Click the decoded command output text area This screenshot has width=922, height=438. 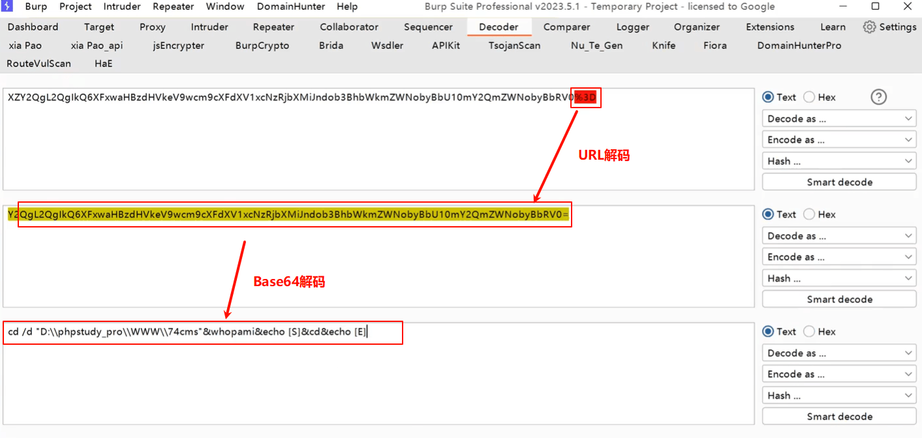pos(378,373)
